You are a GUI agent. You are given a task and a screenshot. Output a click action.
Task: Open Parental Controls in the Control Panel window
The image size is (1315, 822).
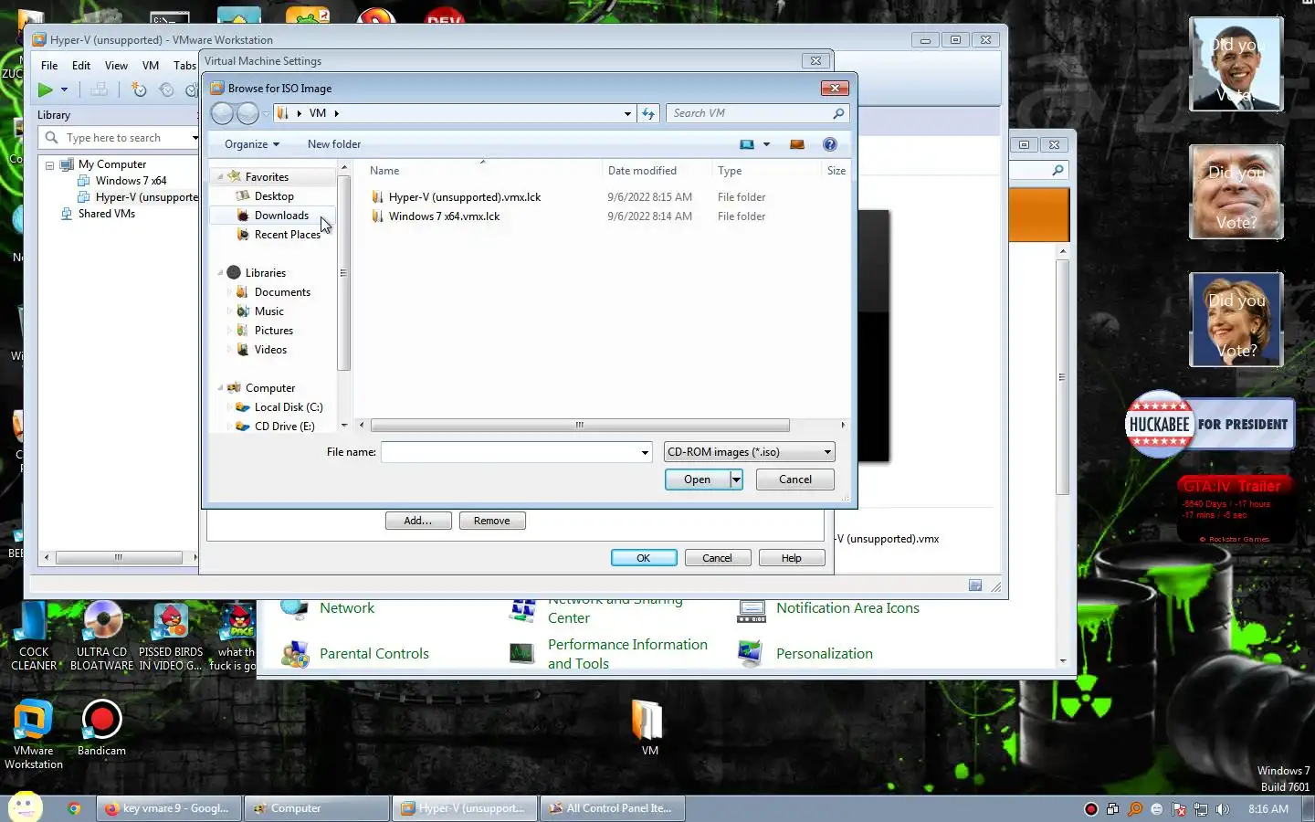pos(373,654)
